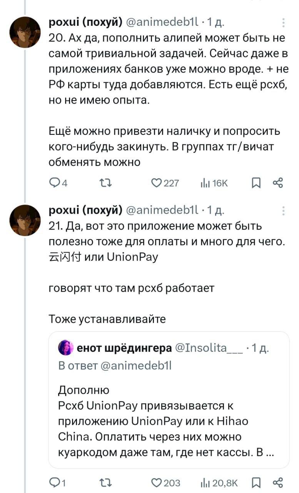Image resolution: width=299 pixels, height=493 pixels.
Task: Share the tweet numbered 21
Action: point(278,483)
